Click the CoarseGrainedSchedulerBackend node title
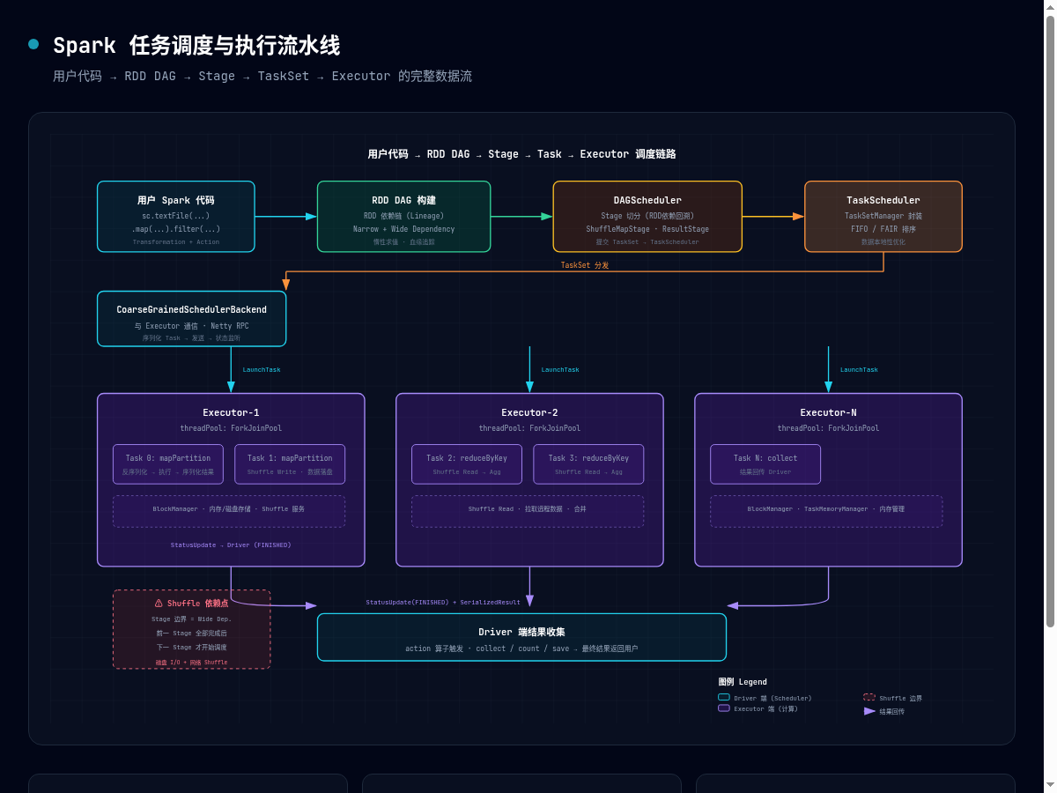 191,310
